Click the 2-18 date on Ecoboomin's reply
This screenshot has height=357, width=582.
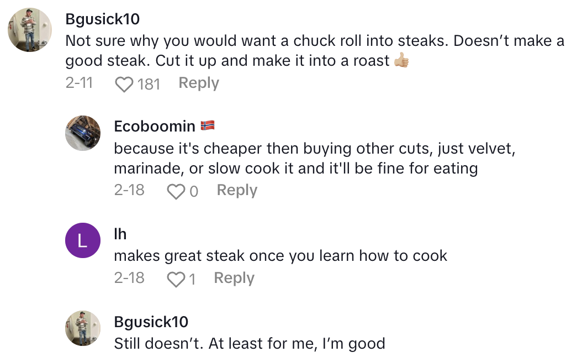129,190
